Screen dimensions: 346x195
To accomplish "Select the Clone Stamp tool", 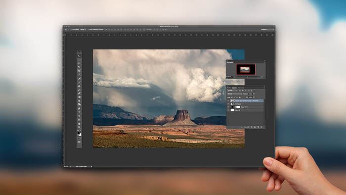I will (x=79, y=86).
